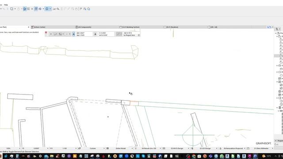
Task: Click the square marquee icon in toolbar
Action: point(11,9)
